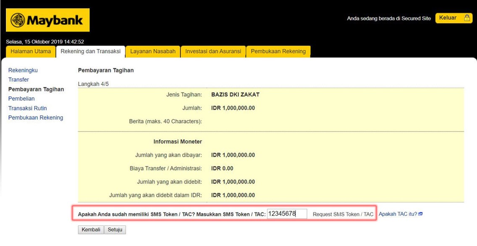Click the Kembali button
The width and height of the screenshot is (477, 246).
tap(91, 230)
